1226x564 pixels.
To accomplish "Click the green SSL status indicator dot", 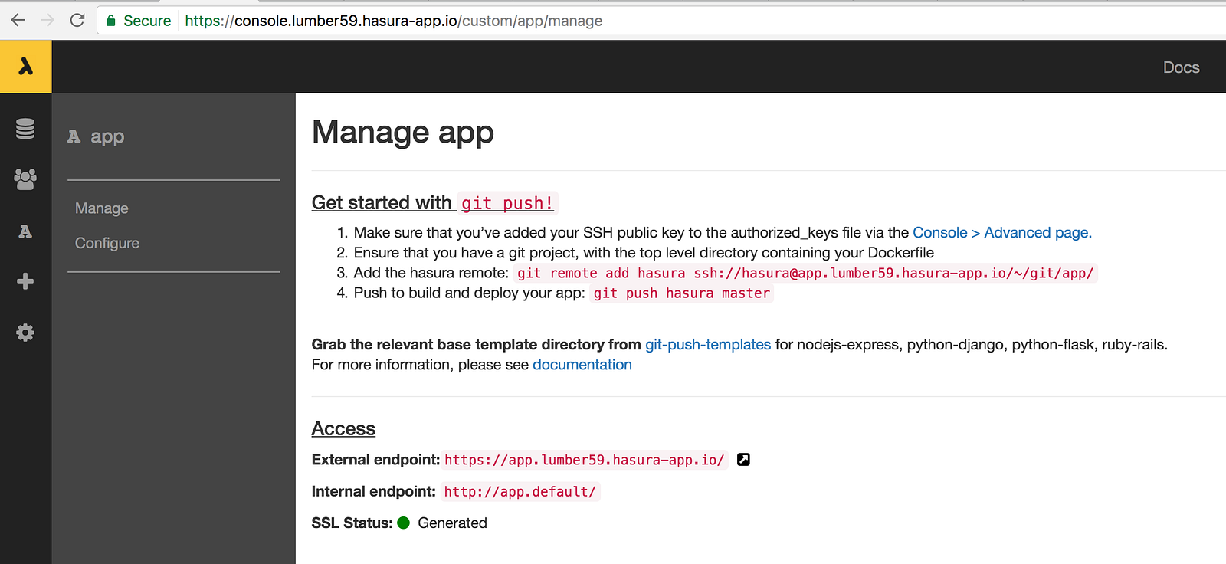I will pos(404,523).
